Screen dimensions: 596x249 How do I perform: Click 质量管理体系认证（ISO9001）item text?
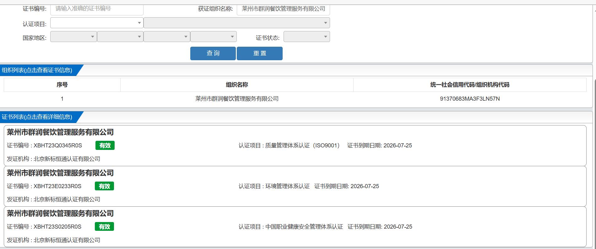[303, 146]
